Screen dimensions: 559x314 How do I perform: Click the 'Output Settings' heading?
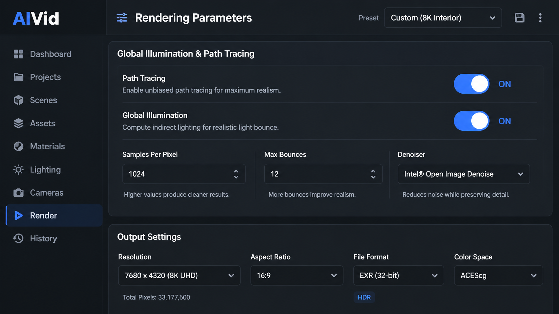149,237
